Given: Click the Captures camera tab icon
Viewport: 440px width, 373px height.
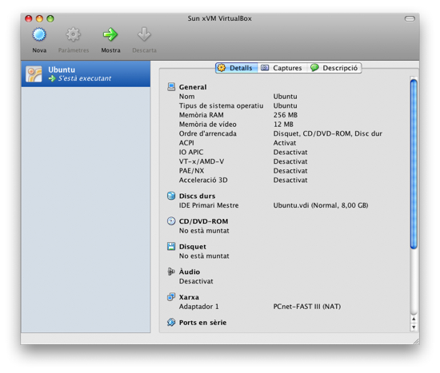Looking at the screenshot, I should coord(265,68).
